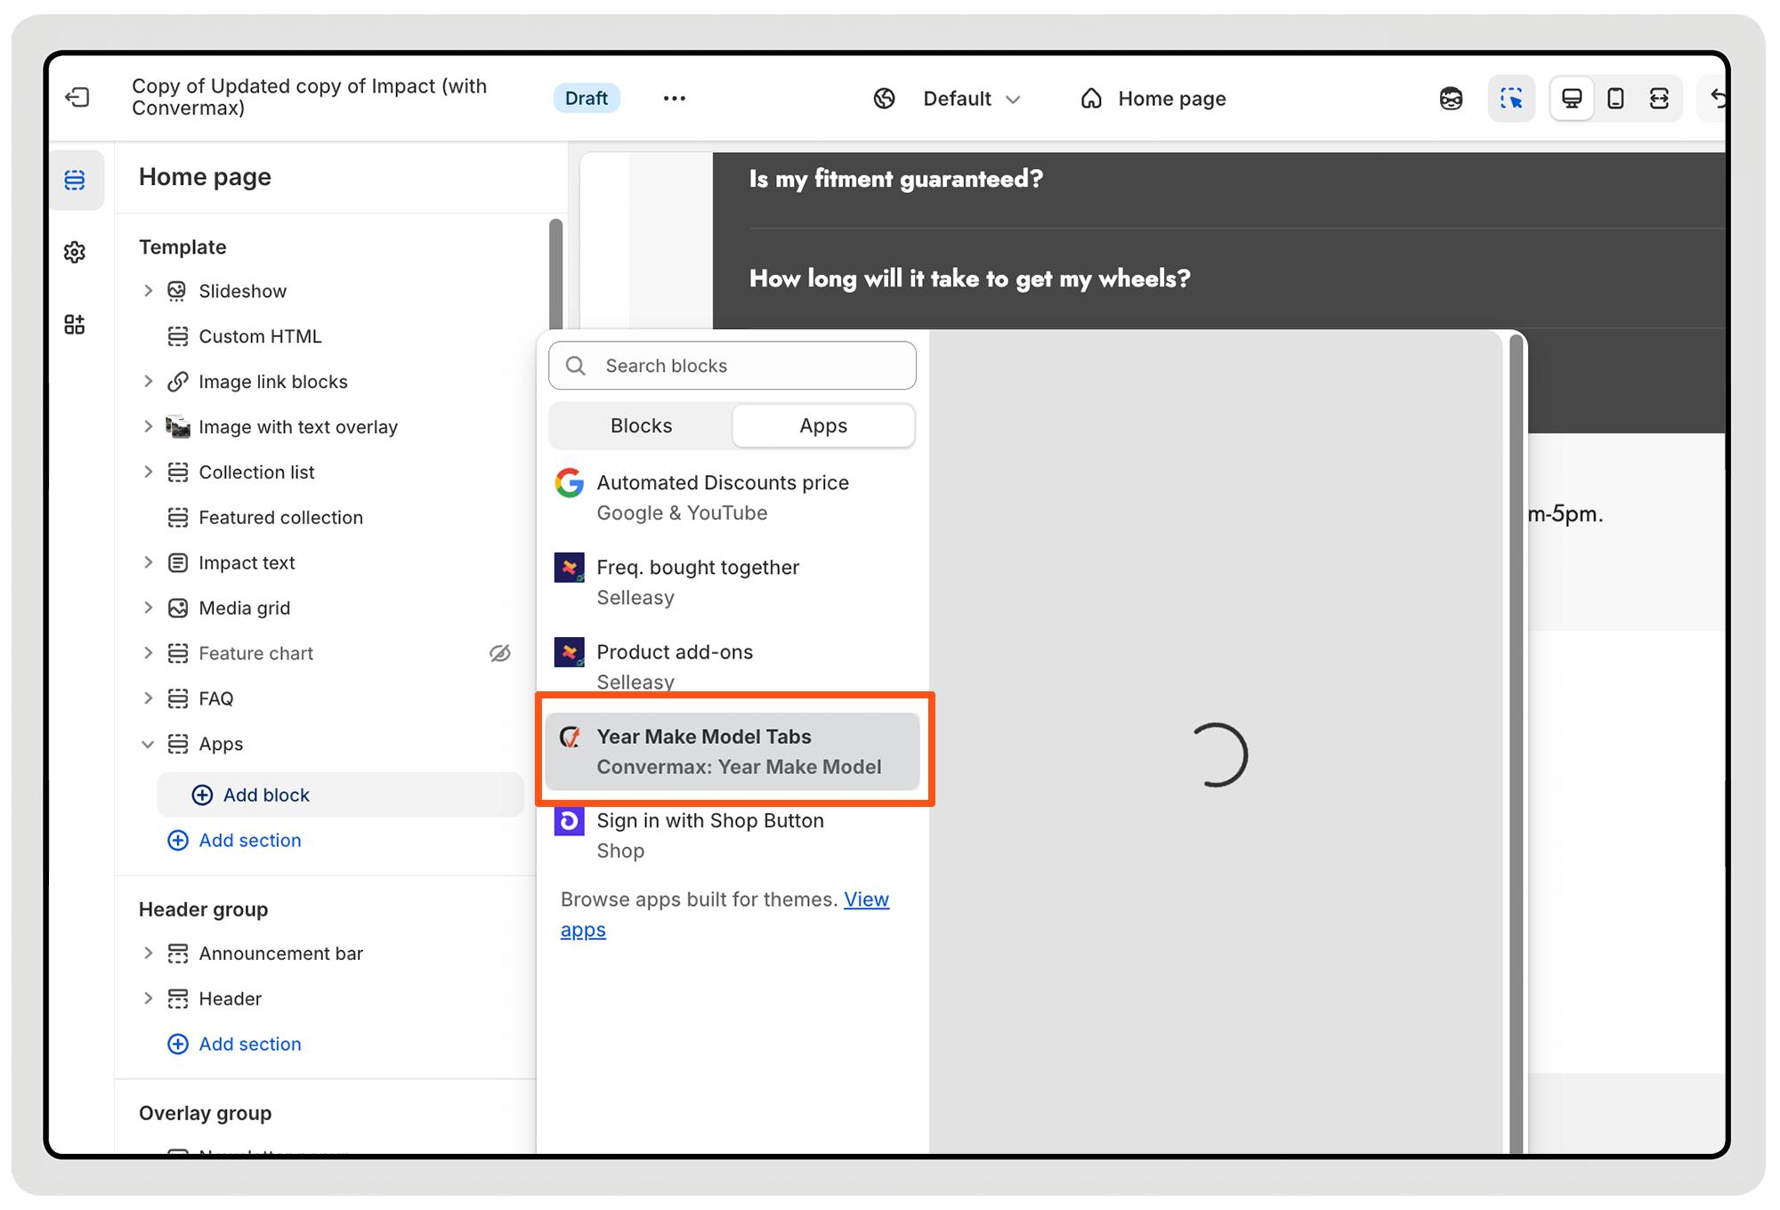1780x1210 pixels.
Task: Open the App embeds sidebar icon
Action: [75, 325]
